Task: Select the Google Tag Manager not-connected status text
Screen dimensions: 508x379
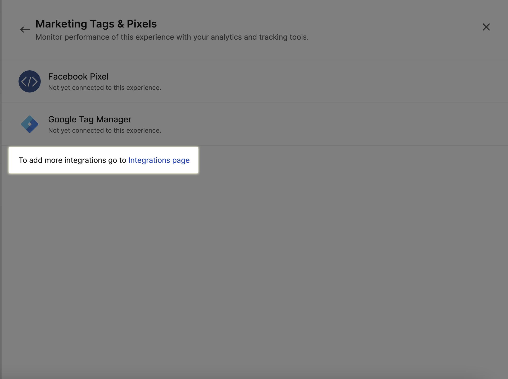Action: coord(105,131)
